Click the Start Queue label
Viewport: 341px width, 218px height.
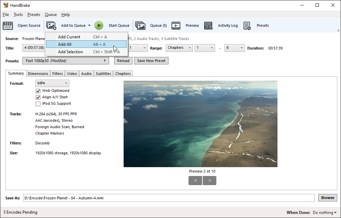[119, 26]
